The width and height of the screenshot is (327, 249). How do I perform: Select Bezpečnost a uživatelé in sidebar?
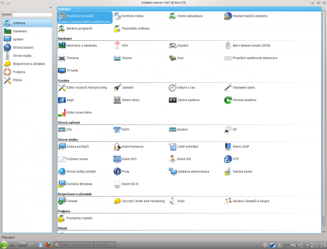[x=27, y=63]
